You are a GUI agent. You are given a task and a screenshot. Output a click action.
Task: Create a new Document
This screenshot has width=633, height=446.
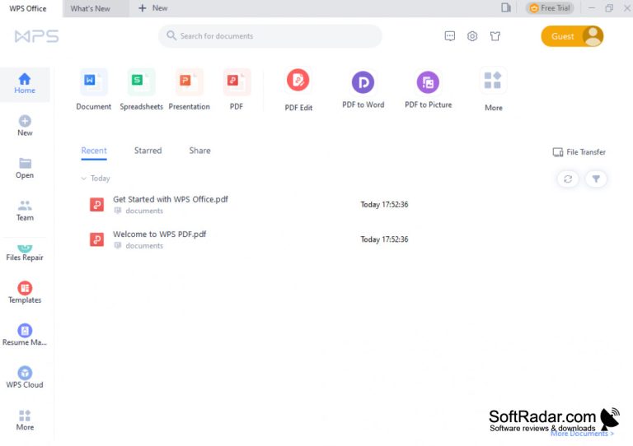tap(93, 90)
